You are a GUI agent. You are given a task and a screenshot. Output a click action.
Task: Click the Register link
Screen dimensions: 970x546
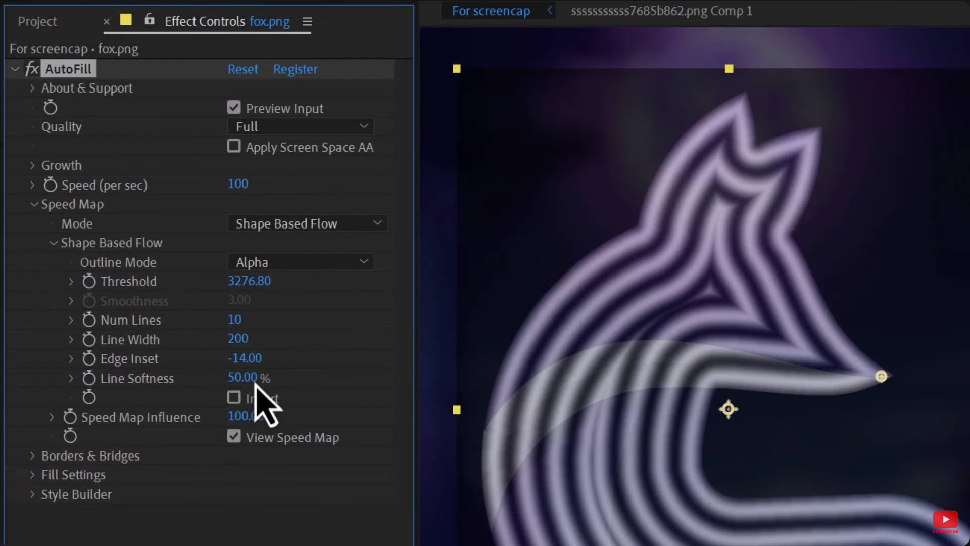click(x=295, y=69)
